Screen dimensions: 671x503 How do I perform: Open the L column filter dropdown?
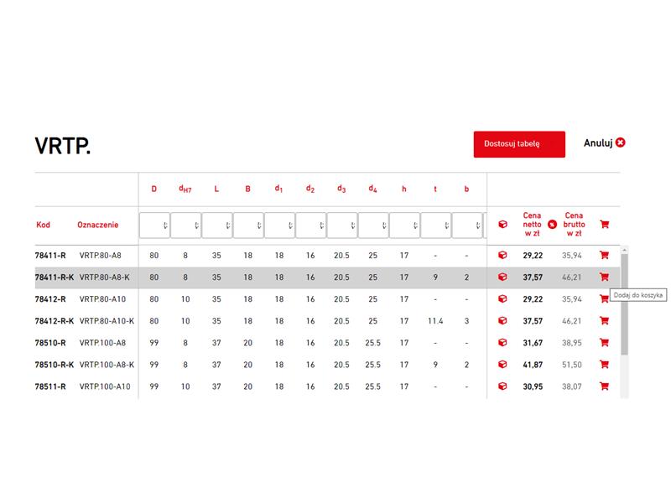pos(217,226)
